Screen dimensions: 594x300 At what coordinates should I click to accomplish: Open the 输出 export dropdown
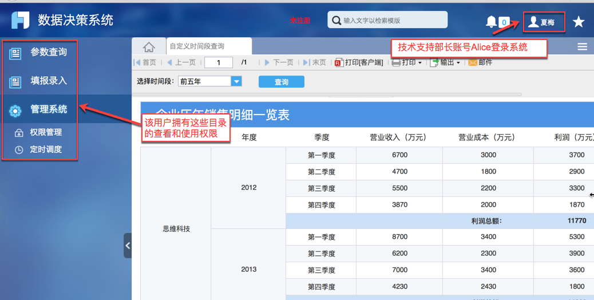pos(445,62)
